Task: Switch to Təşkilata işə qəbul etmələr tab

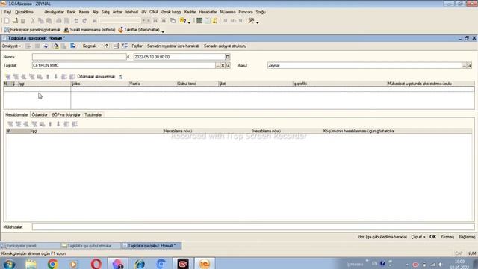Action: pos(90,246)
